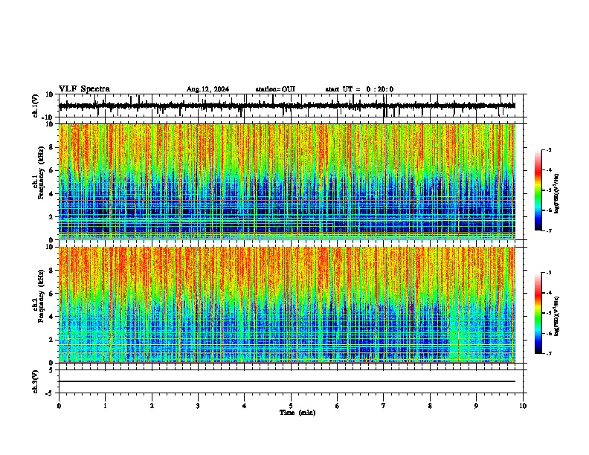Viewport: 589px width, 455px height.
Task: Click inside the ch.1 frequency spectrogram
Action: [x=286, y=181]
